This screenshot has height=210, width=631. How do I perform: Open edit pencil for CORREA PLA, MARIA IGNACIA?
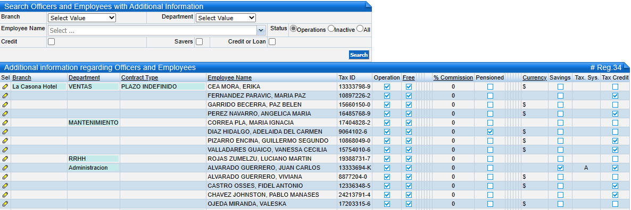(x=5, y=122)
